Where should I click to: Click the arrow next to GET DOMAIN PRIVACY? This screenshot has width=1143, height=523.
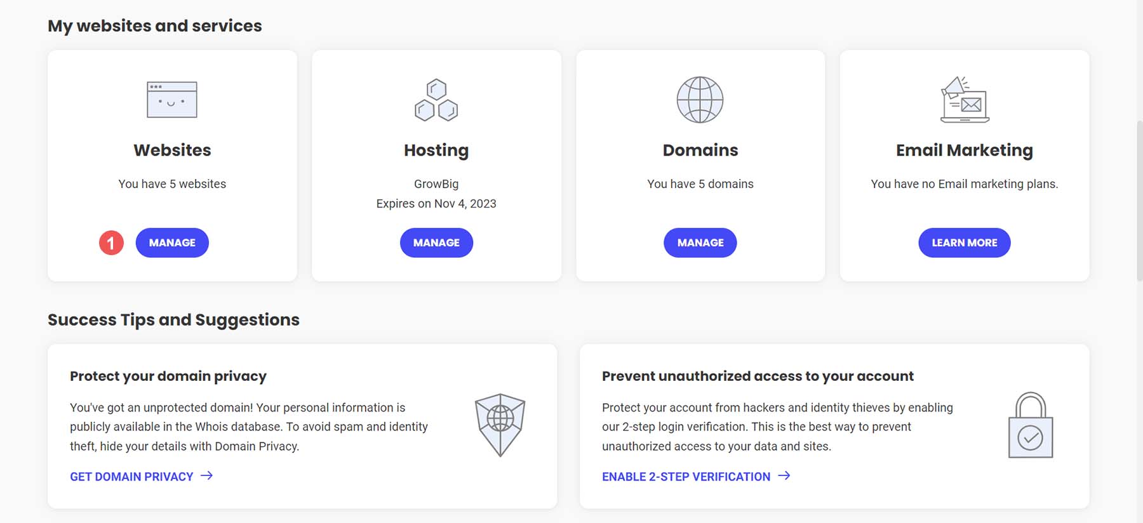click(207, 476)
